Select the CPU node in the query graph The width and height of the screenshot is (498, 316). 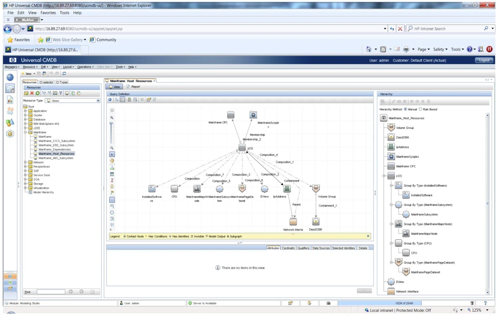pos(174,189)
